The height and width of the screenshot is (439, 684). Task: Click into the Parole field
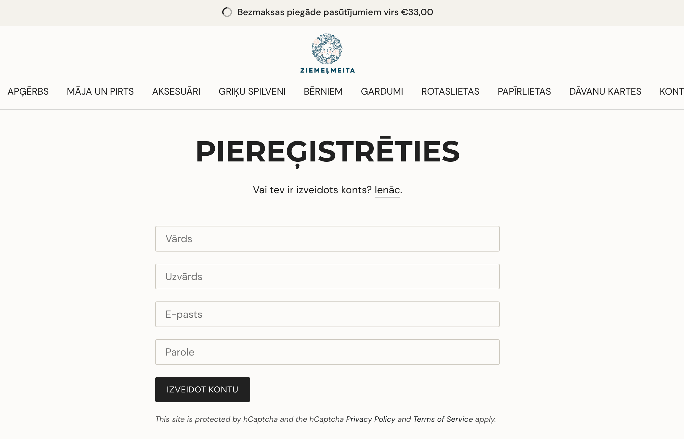[327, 352]
